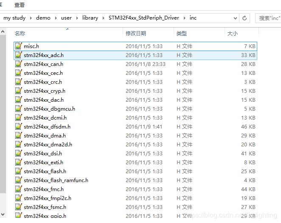Viewport: 281px width, 223px height.
Task: Navigate to 'user' folder in breadcrumb
Action: click(x=66, y=18)
